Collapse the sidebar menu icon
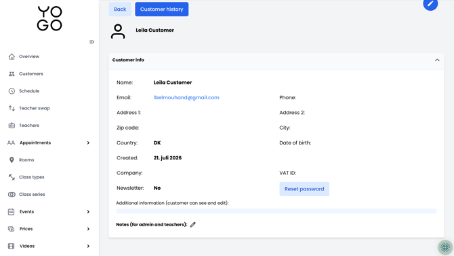The width and height of the screenshot is (454, 256). tap(91, 42)
